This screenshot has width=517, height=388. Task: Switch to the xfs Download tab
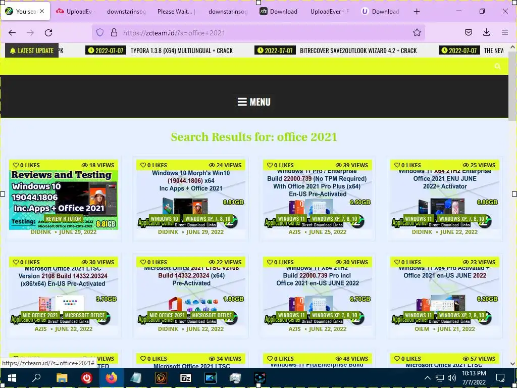click(x=279, y=12)
